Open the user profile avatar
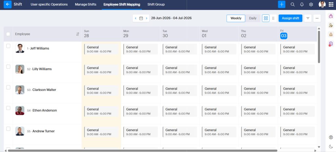The width and height of the screenshot is (336, 152). [322, 4]
